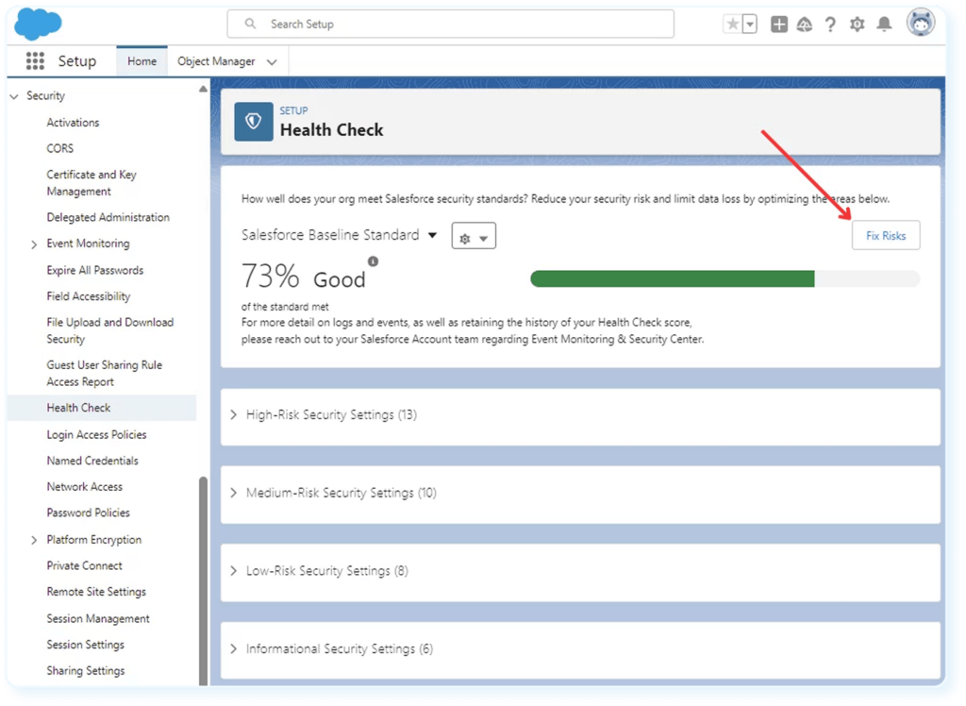Open File Upload and Download Security
The width and height of the screenshot is (966, 706).
[109, 330]
